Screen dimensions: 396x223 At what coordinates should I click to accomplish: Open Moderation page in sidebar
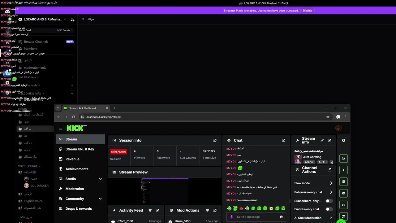pyautogui.click(x=80, y=189)
